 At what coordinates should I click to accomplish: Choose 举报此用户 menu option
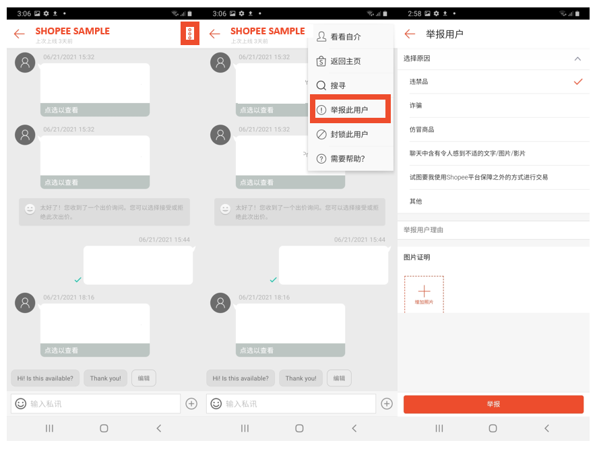(350, 110)
